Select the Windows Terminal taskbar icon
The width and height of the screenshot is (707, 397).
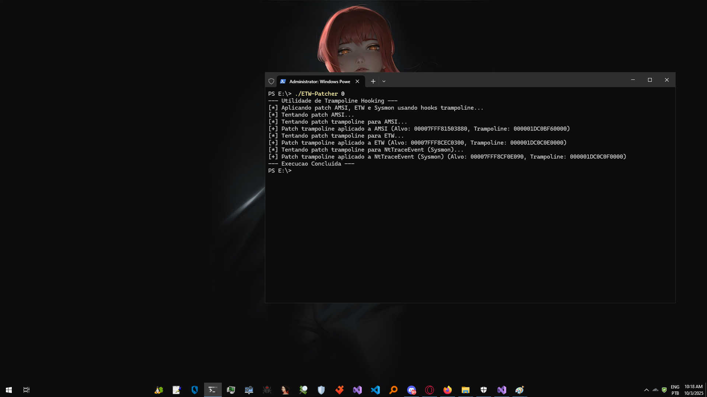(x=213, y=390)
